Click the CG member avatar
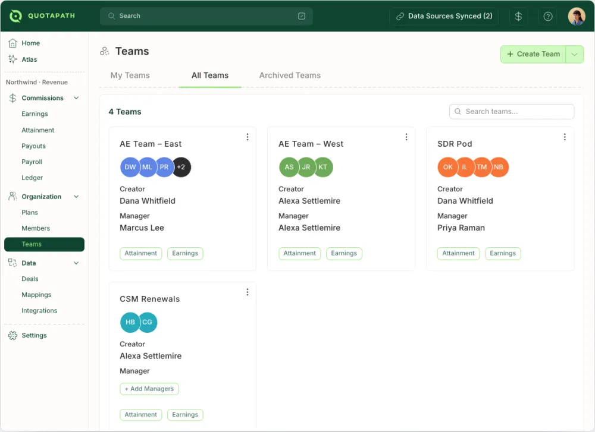Image resolution: width=595 pixels, height=432 pixels. [x=148, y=322]
